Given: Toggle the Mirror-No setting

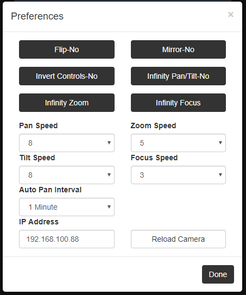Looking at the screenshot, I should pyautogui.click(x=178, y=49).
